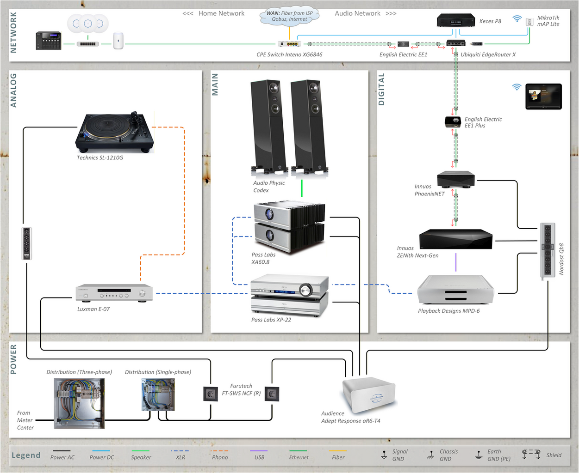Click the QNAP NAS device icon
This screenshot has height=473, width=579.
click(x=49, y=41)
